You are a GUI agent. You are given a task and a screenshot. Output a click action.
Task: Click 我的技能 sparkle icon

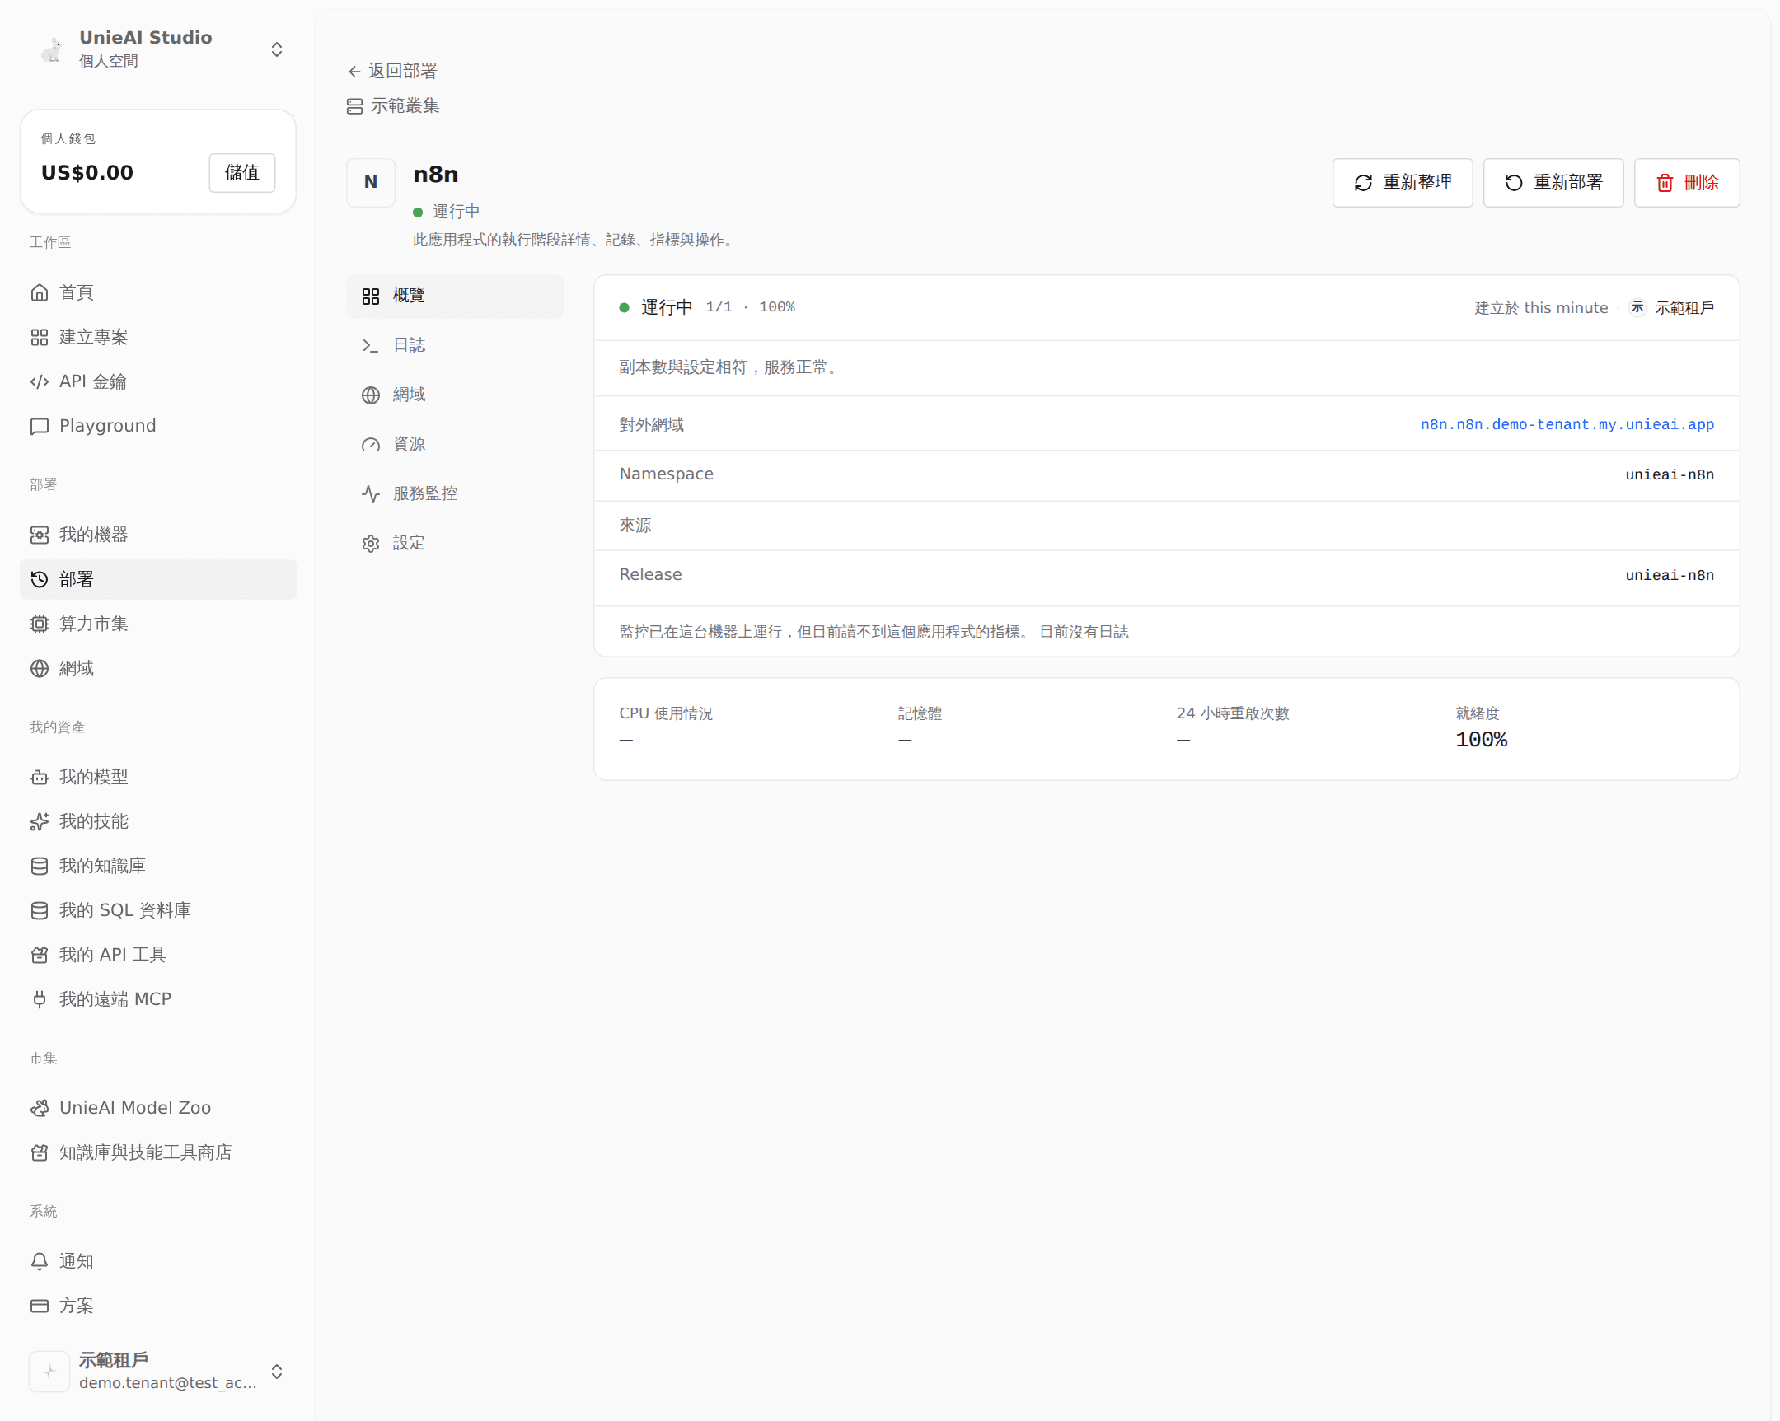pyautogui.click(x=40, y=823)
